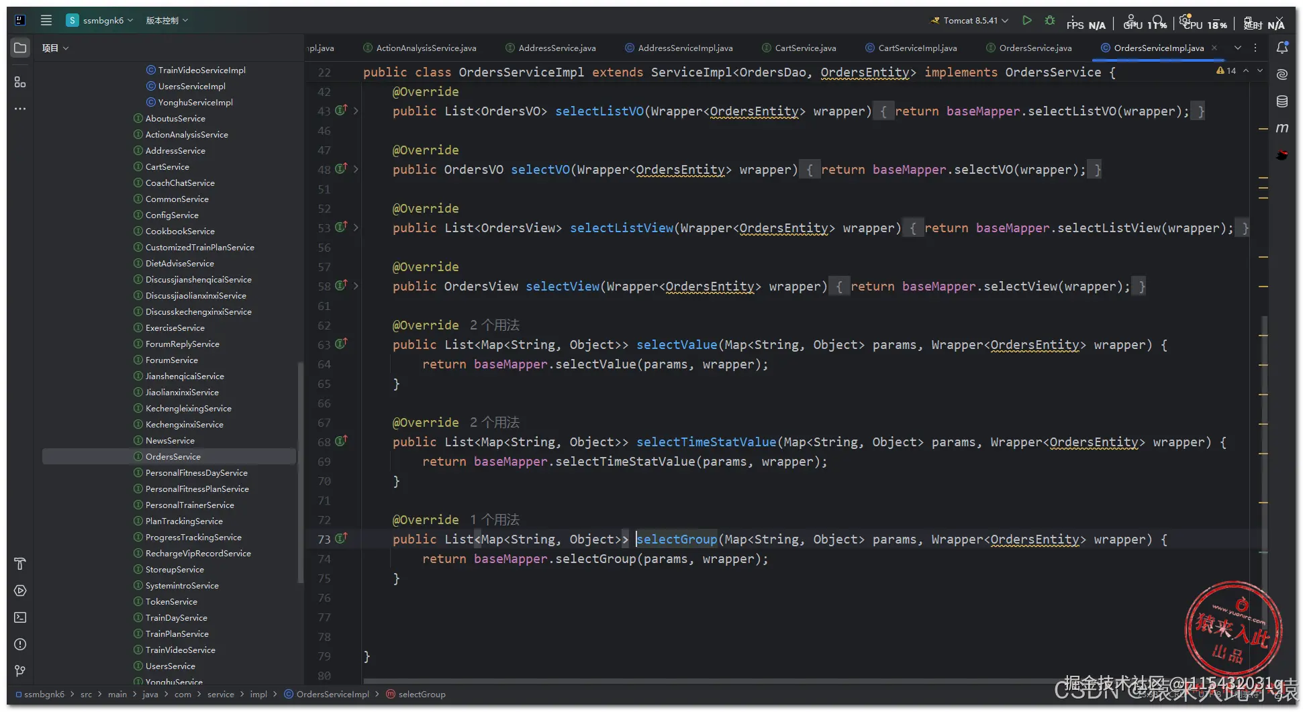The image size is (1303, 712).
Task: Show usages hint above selectValue method
Action: (495, 325)
